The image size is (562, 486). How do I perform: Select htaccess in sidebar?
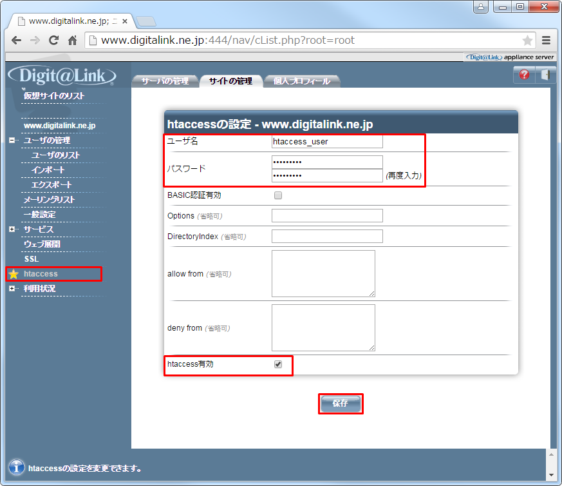(41, 273)
